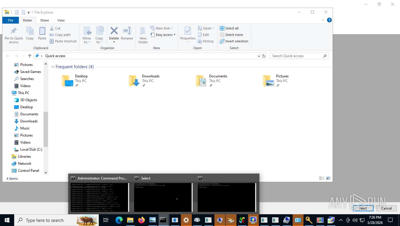Click the History ribbon button

(x=206, y=41)
